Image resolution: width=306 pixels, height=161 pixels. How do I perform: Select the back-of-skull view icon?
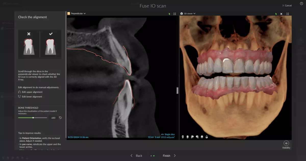pyautogui.click(x=188, y=137)
